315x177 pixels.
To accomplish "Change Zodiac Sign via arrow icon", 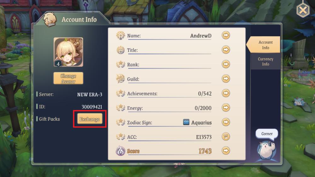I will 226,122.
